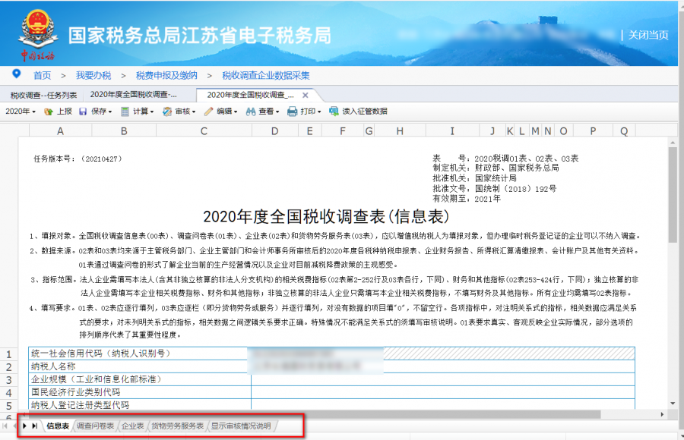Click the 计算 calculator icon
This screenshot has height=440, width=684.
(125, 112)
